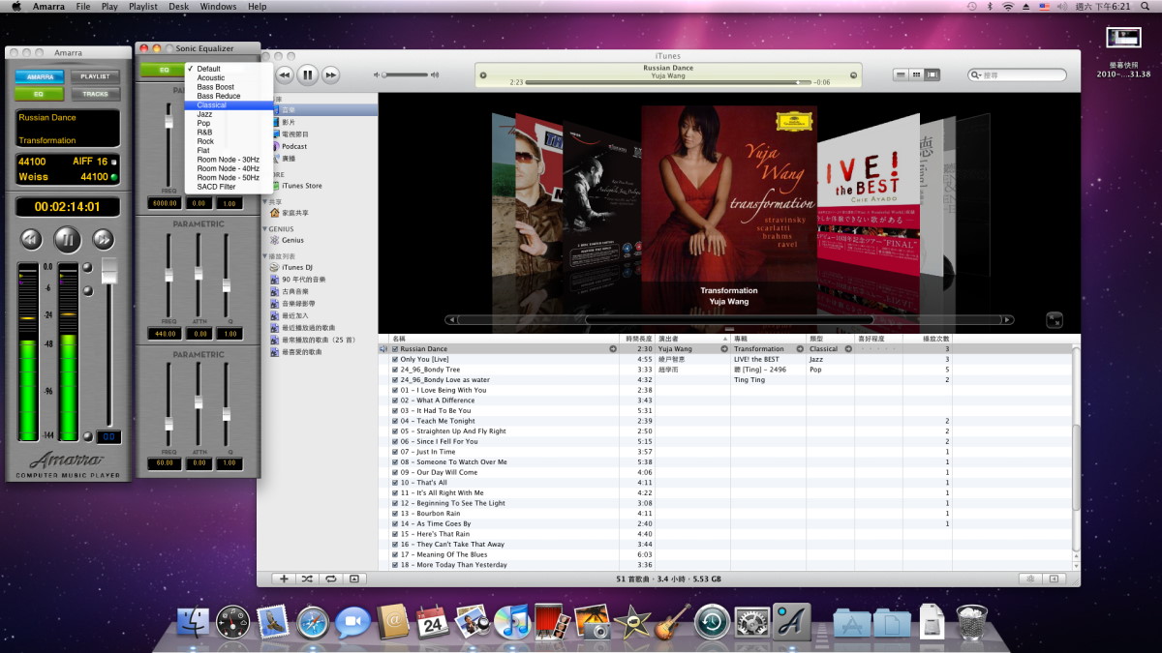The width and height of the screenshot is (1162, 653).
Task: Select Room Node - 40Hz preset
Action: [229, 168]
